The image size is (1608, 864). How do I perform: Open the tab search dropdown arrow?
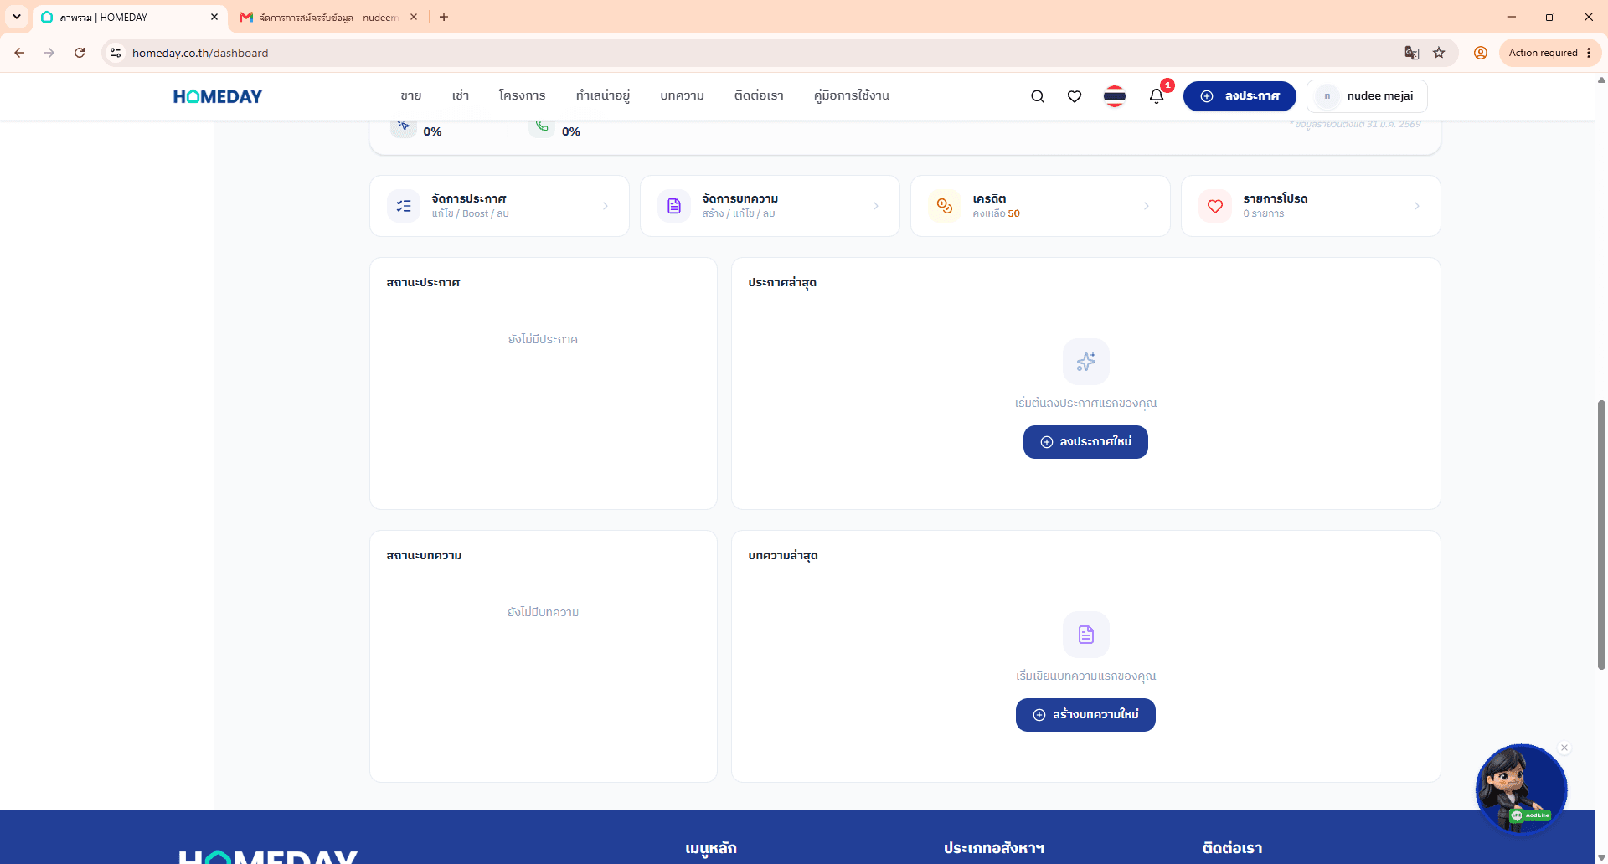click(x=17, y=17)
